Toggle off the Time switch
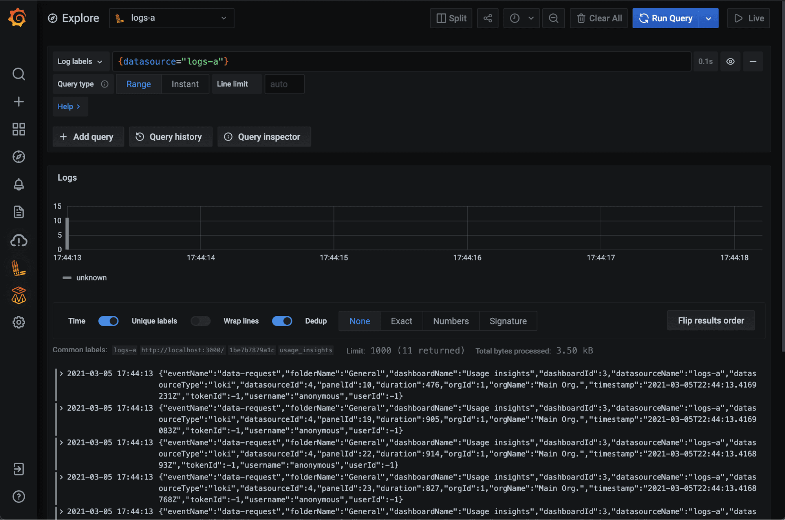 [x=108, y=321]
